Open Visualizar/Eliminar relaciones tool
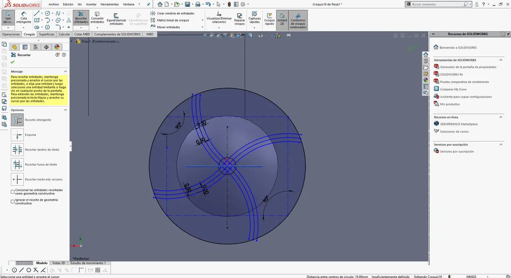The width and height of the screenshot is (511, 278). pyautogui.click(x=219, y=18)
